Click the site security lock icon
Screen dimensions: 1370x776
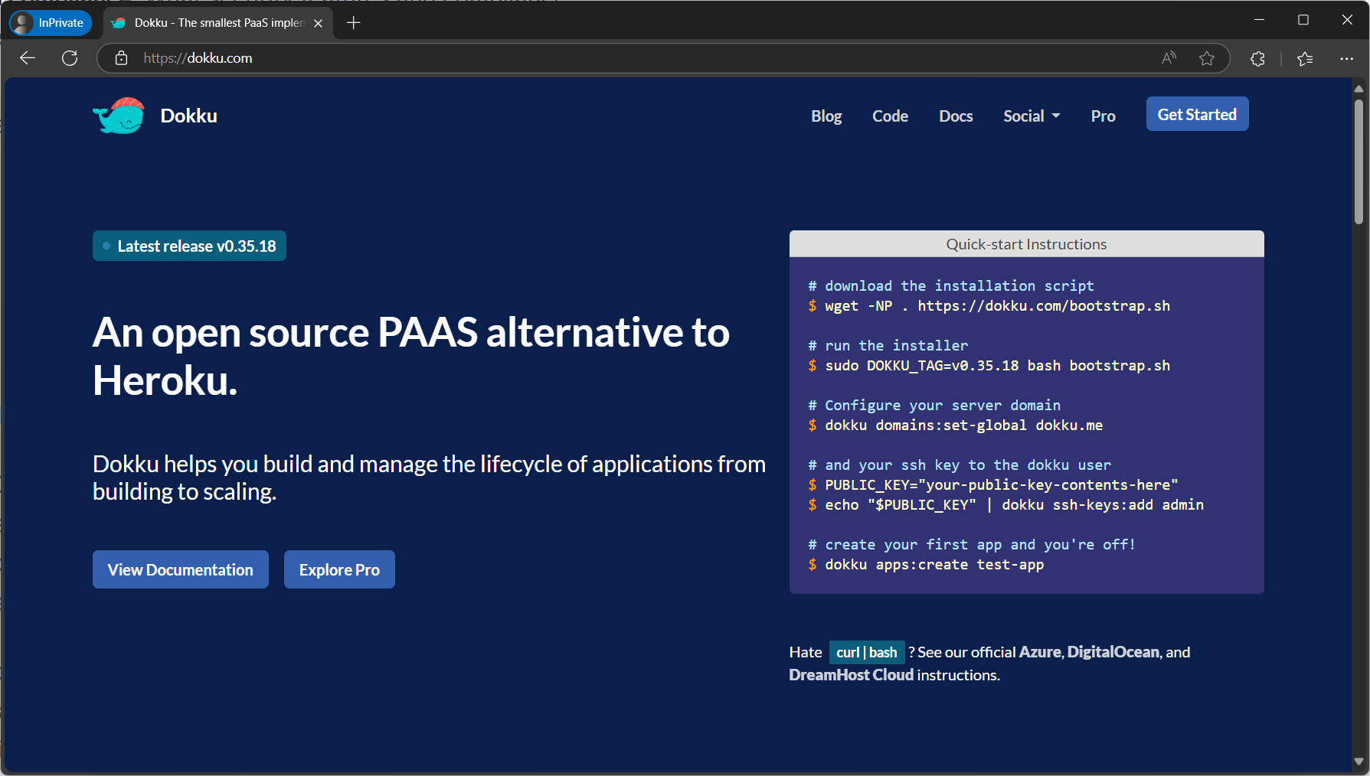[121, 57]
